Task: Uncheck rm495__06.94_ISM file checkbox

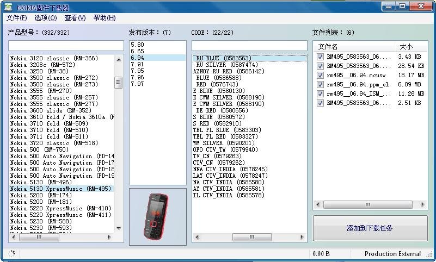Action: pyautogui.click(x=320, y=94)
